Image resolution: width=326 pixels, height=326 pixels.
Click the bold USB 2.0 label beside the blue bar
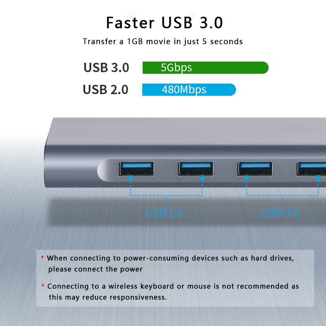(106, 90)
